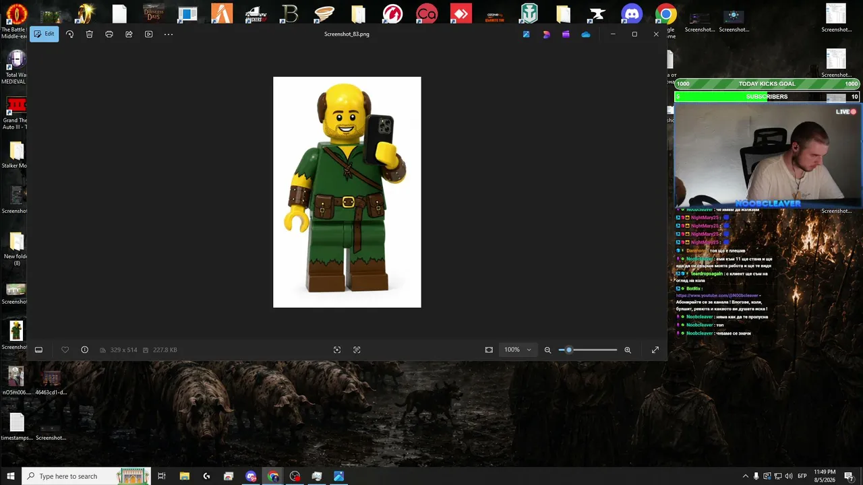
Task: Fit image to window
Action: click(489, 350)
